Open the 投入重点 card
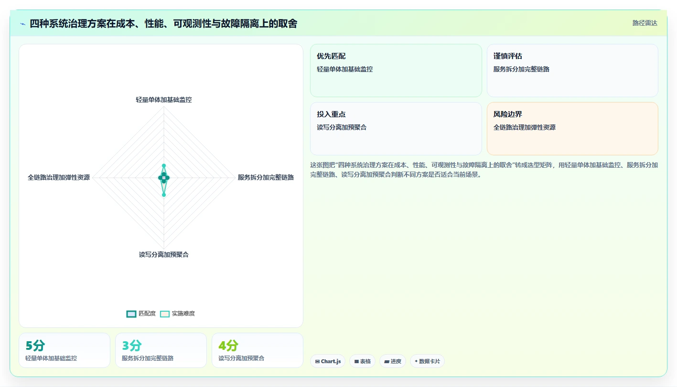The width and height of the screenshot is (677, 387). pyautogui.click(x=396, y=129)
